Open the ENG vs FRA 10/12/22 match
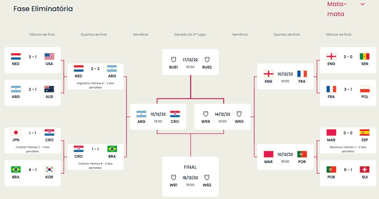The width and height of the screenshot is (379, 199). coord(285,77)
